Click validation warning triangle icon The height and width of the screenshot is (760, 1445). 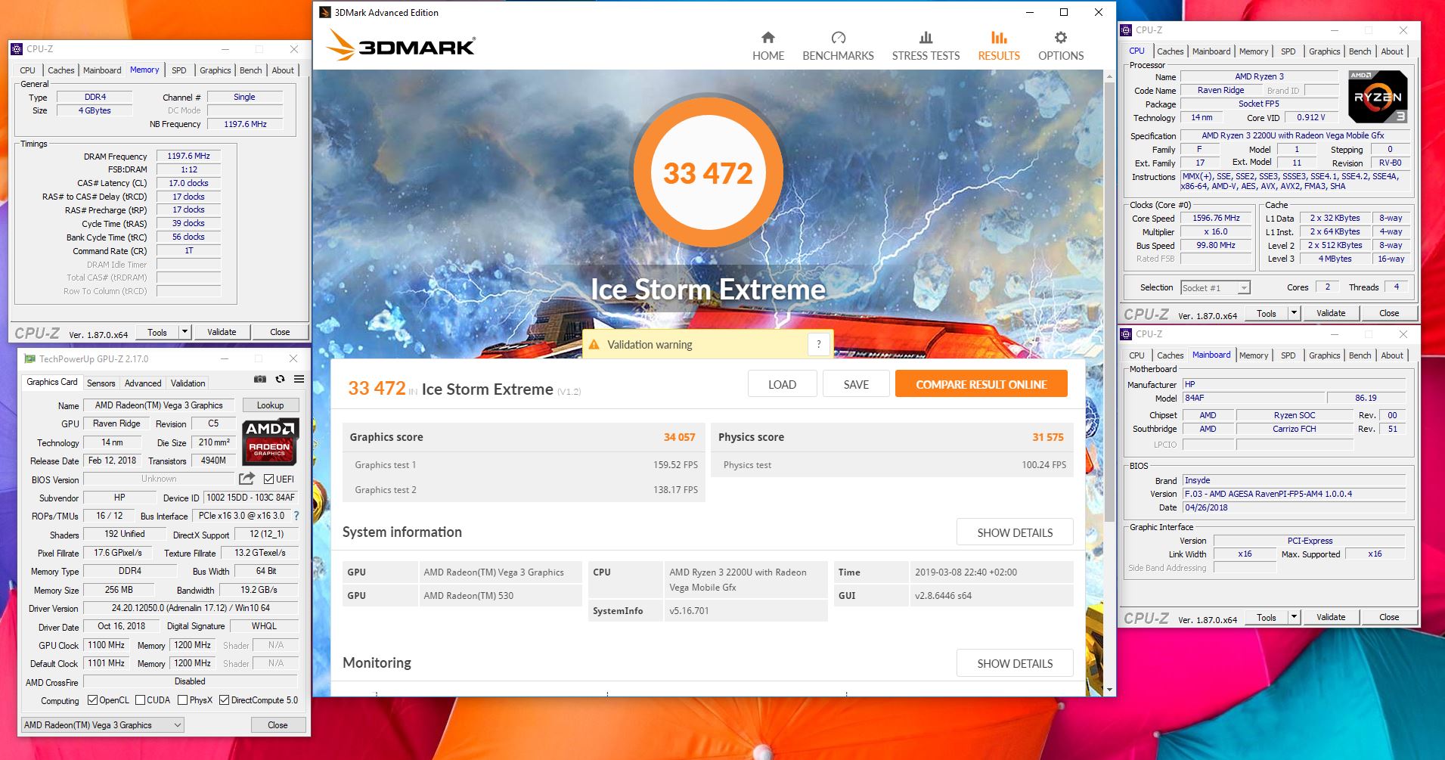click(x=594, y=345)
